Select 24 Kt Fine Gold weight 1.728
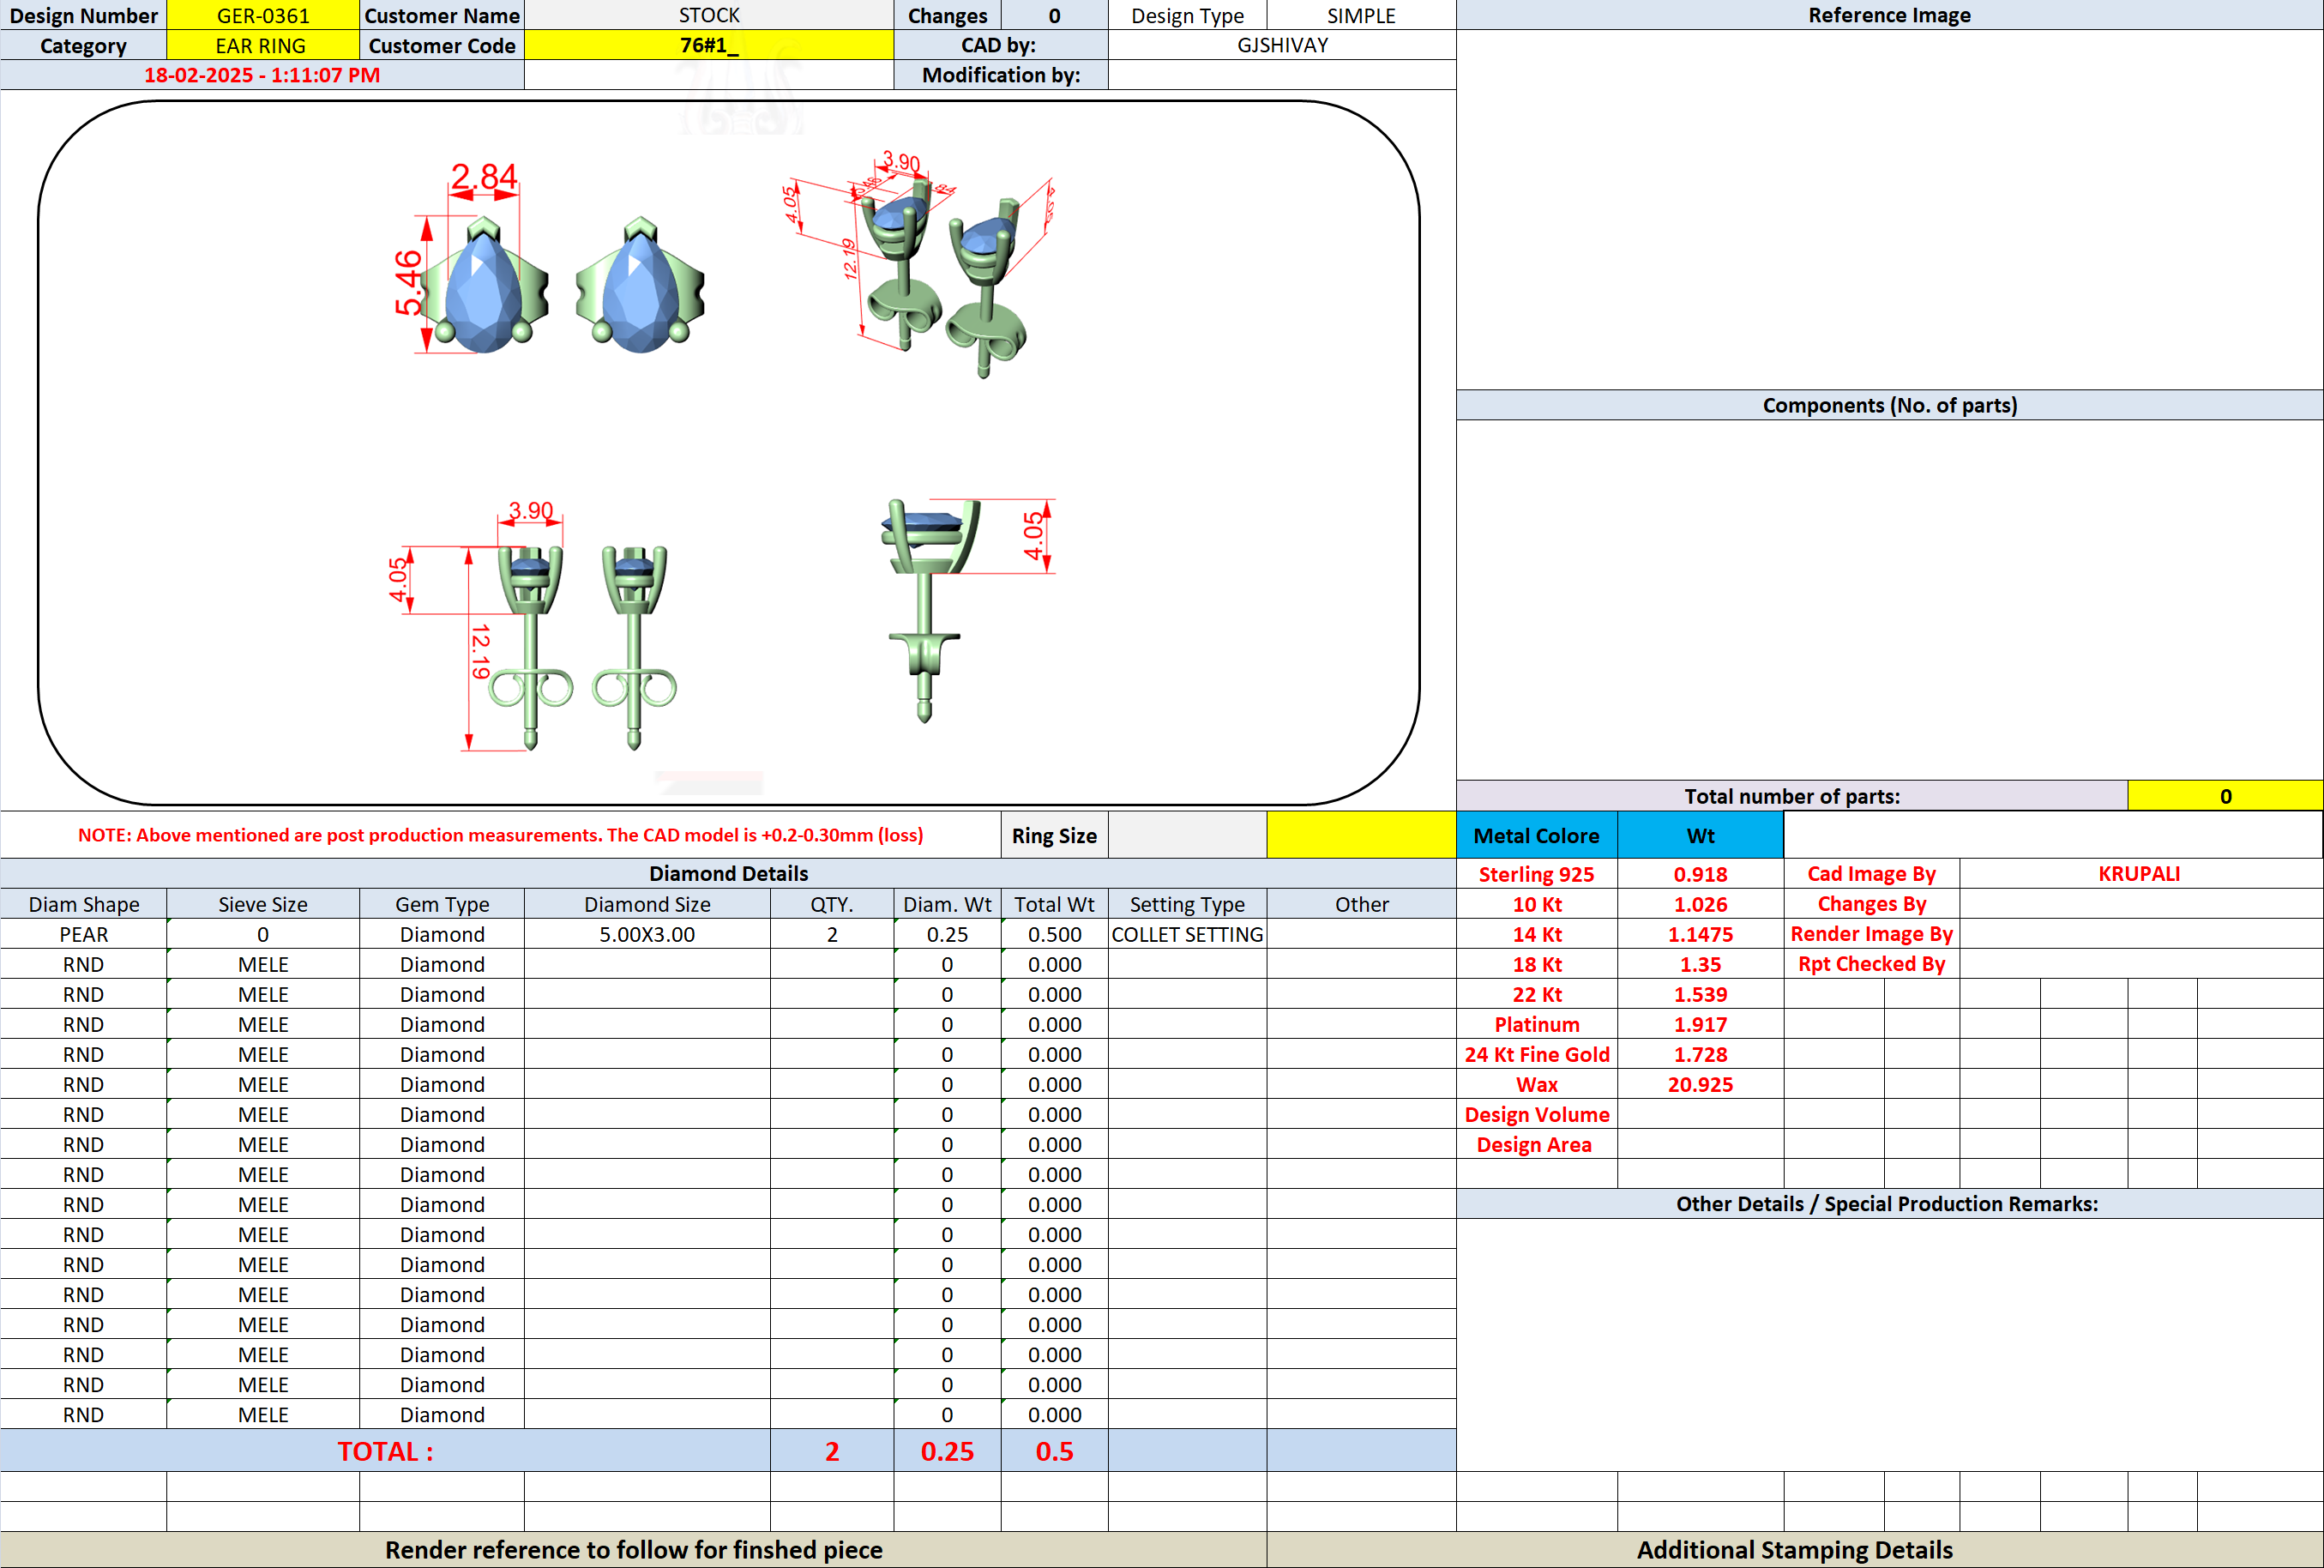 (1701, 1054)
